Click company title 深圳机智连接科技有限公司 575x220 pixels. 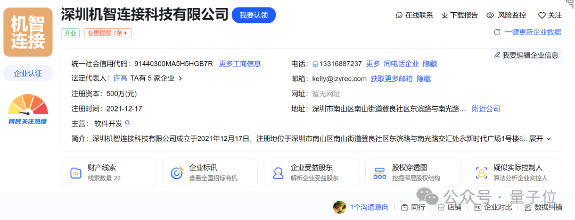click(144, 15)
